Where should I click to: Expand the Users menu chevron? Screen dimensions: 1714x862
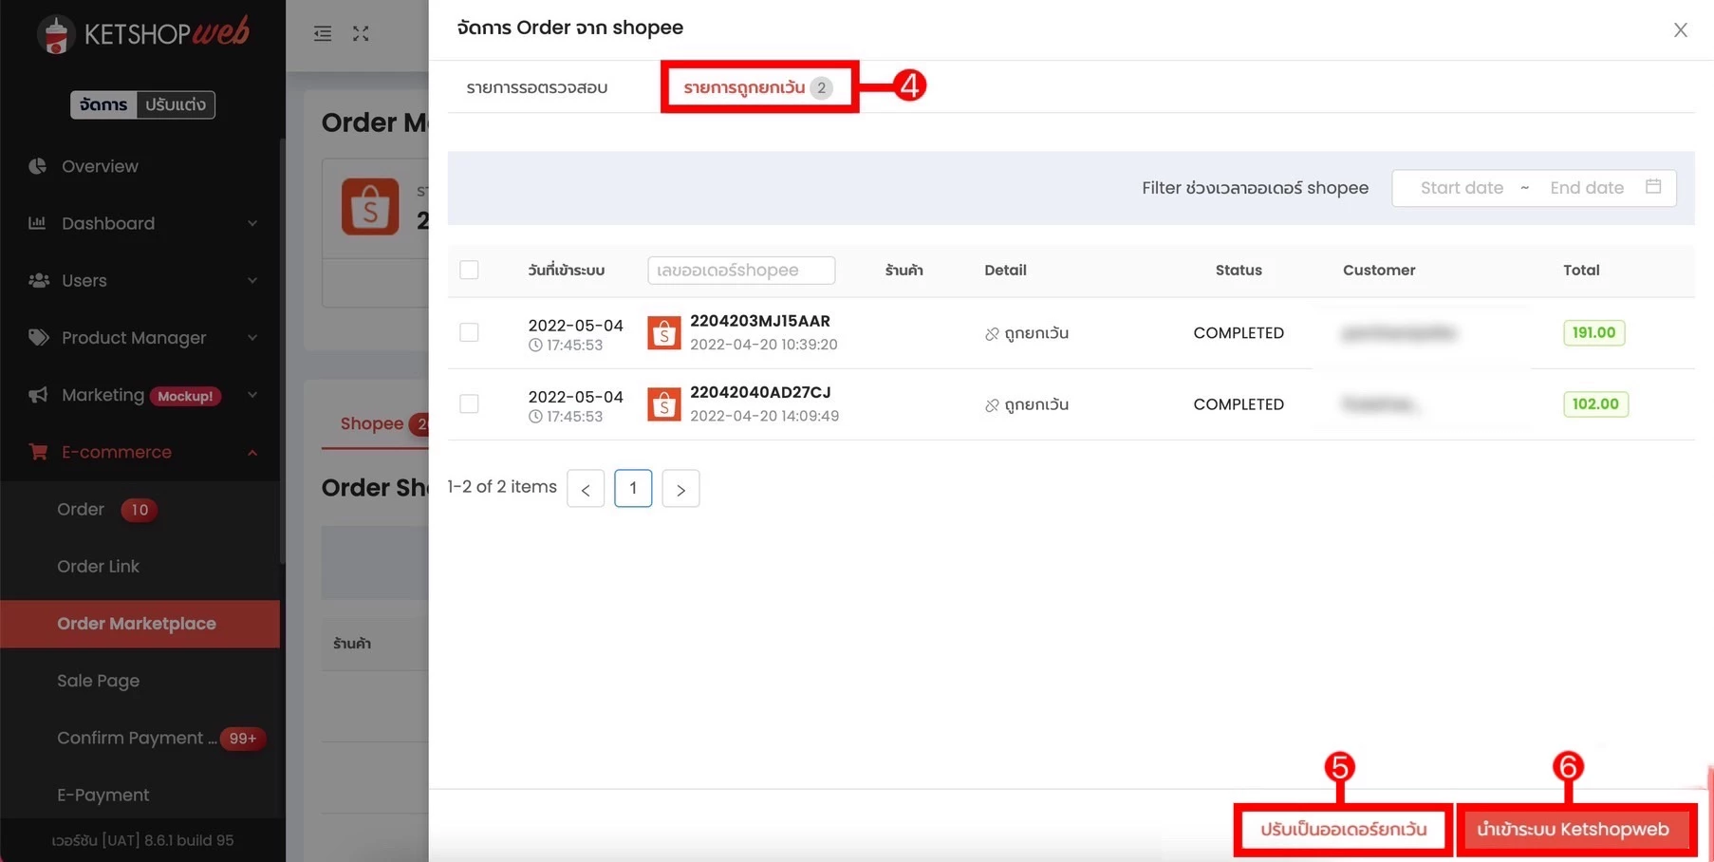pyautogui.click(x=252, y=280)
